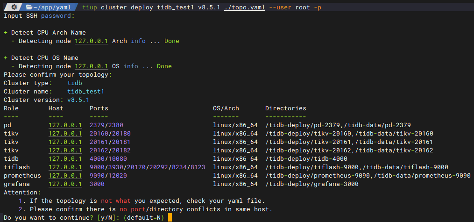Click the 'tiup' command word

(x=90, y=7)
